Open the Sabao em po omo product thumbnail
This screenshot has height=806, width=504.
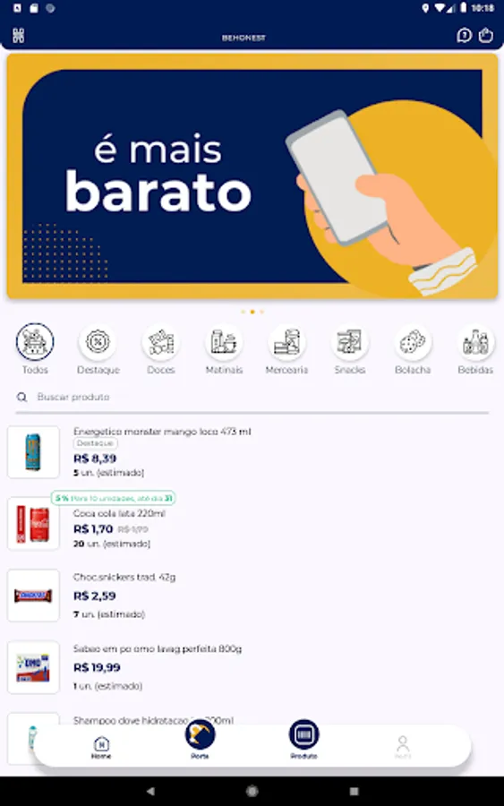coord(33,667)
